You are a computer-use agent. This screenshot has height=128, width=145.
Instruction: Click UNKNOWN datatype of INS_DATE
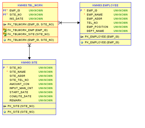[36, 19]
